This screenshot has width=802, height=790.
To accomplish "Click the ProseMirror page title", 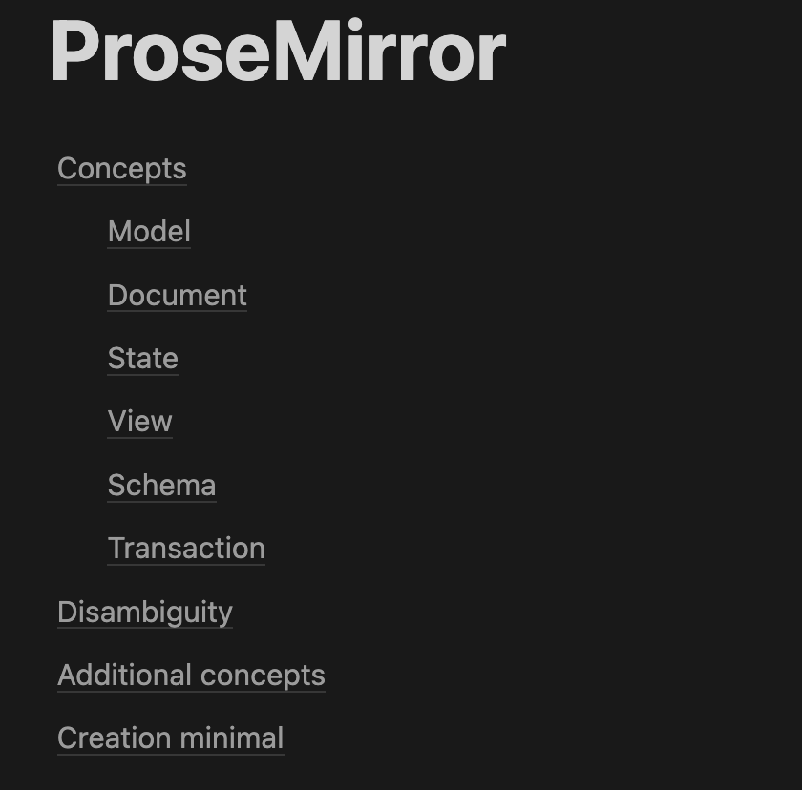I will point(278,52).
